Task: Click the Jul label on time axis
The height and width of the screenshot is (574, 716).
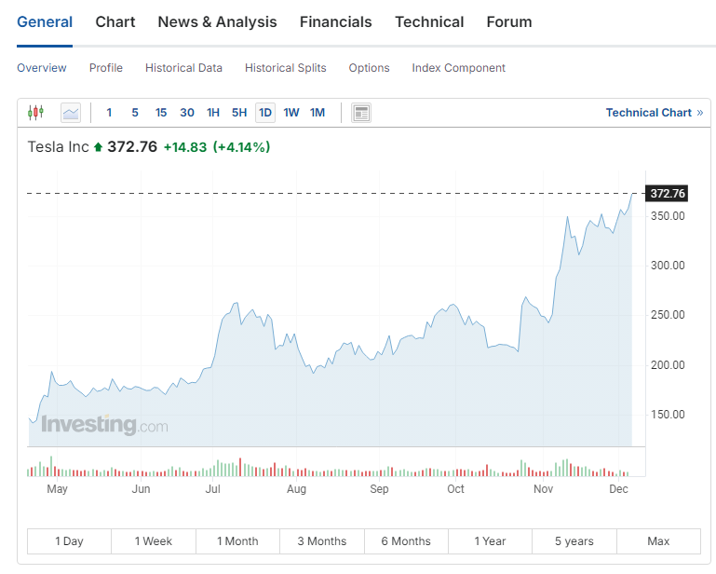Action: (213, 489)
